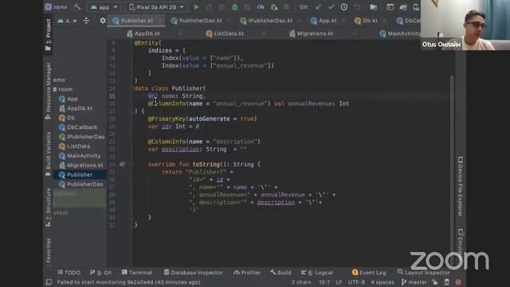Click the red notification icon in status bar
Image resolution: width=510 pixels, height=287 pixels.
pyautogui.click(x=458, y=282)
